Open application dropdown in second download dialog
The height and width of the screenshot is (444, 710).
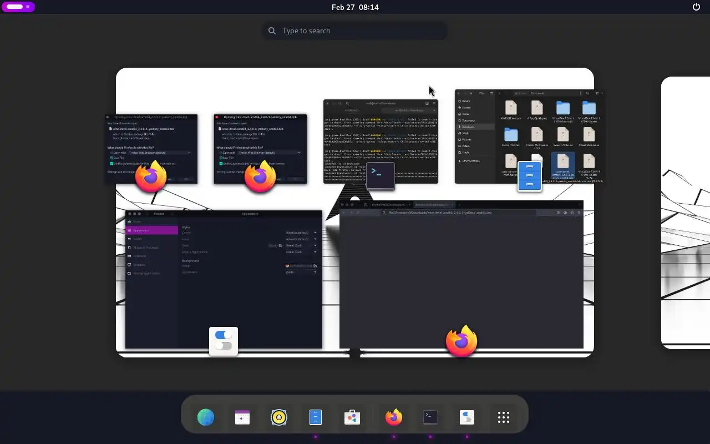[269, 153]
